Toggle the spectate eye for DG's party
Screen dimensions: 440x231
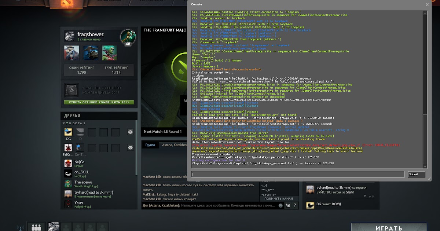click(x=130, y=132)
